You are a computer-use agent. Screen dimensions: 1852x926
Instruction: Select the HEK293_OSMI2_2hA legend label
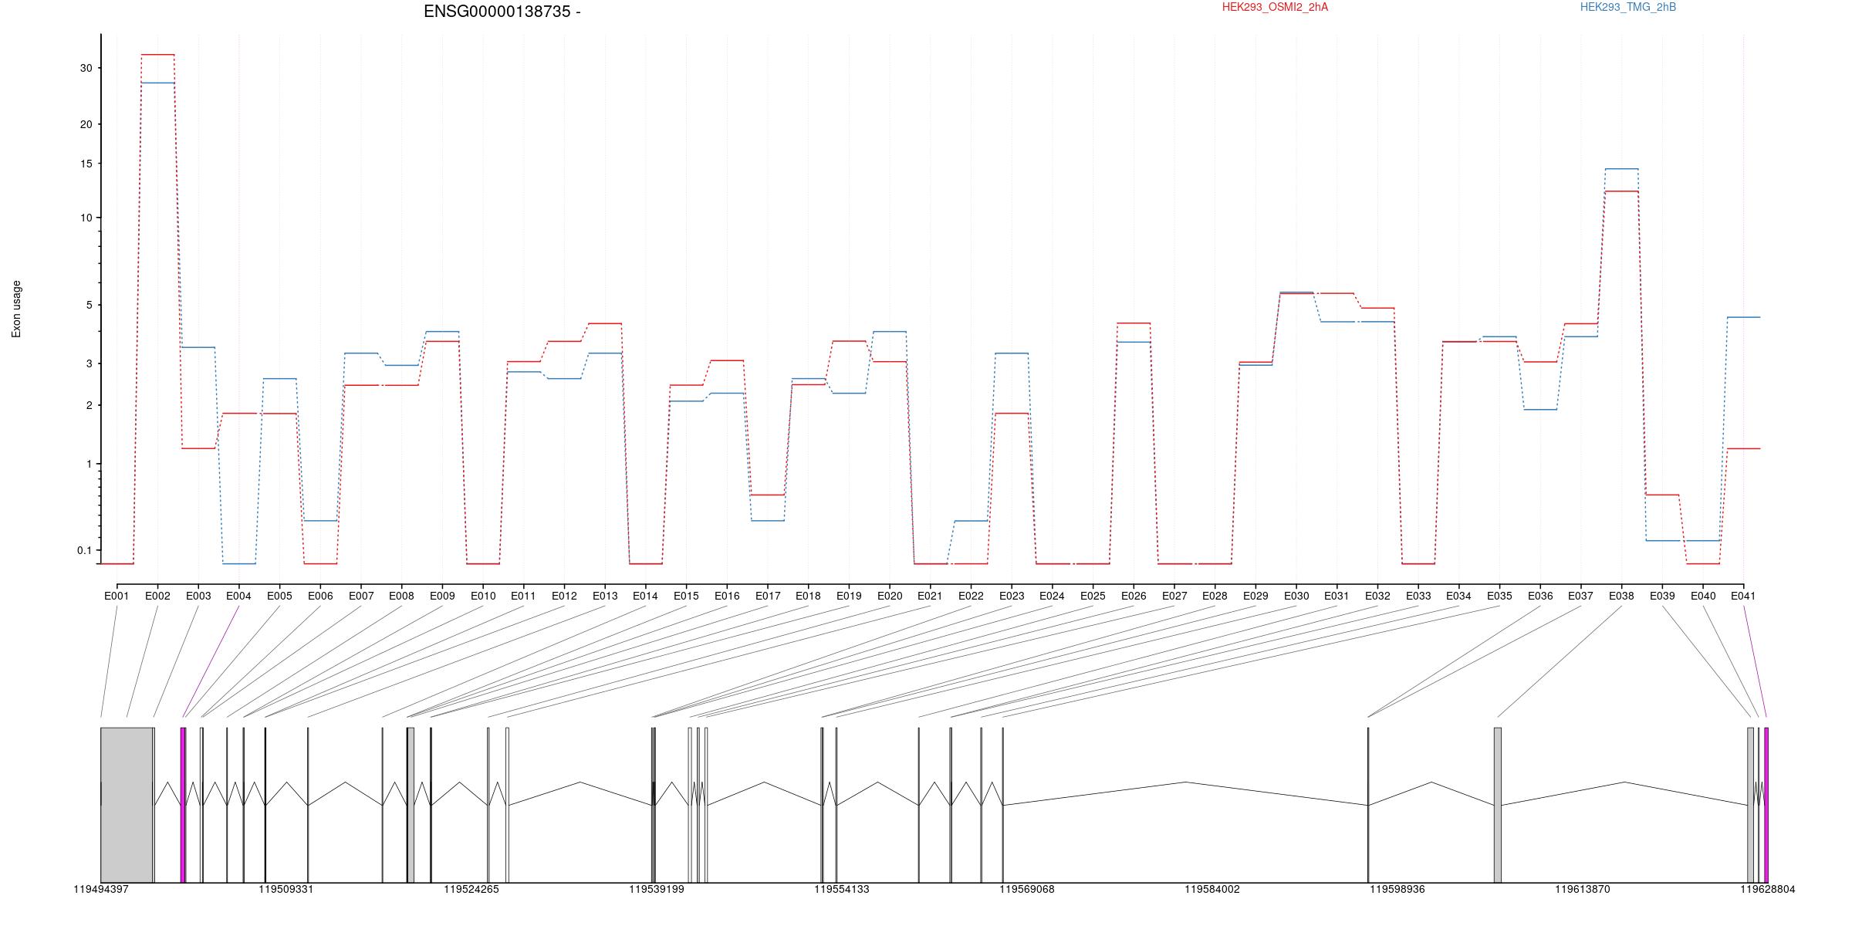point(1275,7)
